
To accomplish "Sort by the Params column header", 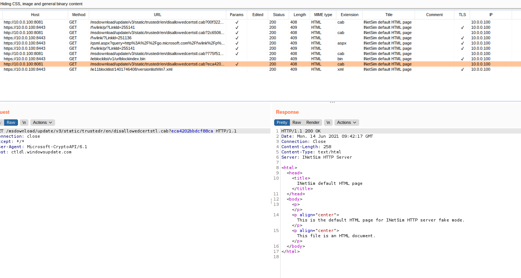I will pos(237,15).
